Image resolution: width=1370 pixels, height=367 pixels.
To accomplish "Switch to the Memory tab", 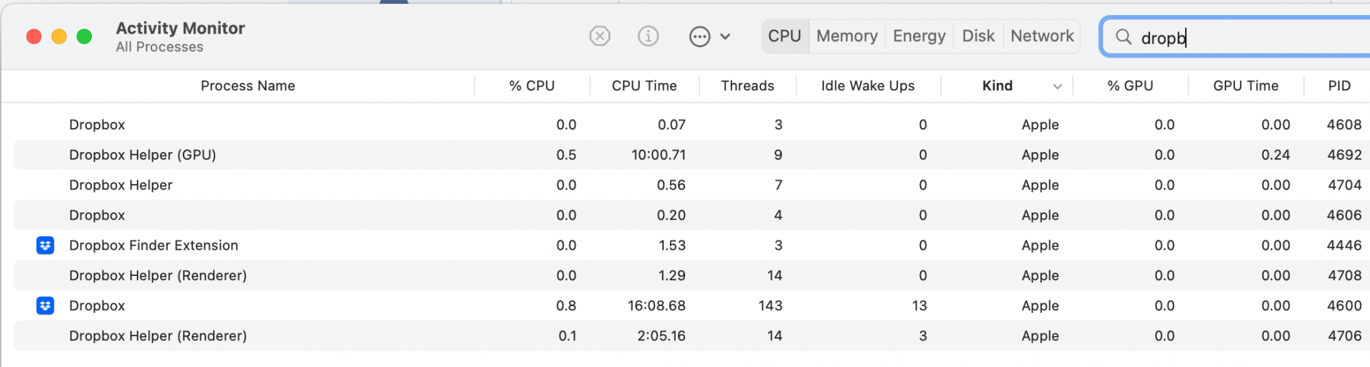I will [x=847, y=36].
